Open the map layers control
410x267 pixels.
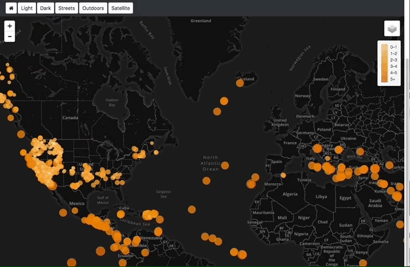tap(391, 28)
